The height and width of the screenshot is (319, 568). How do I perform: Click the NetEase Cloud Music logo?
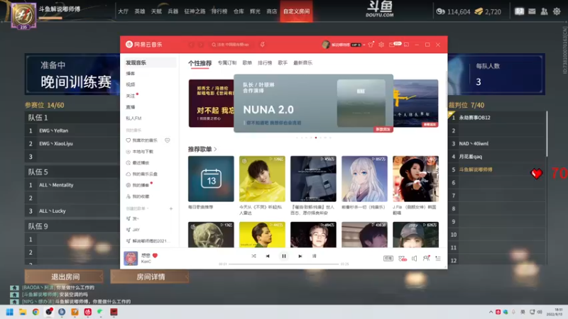point(144,45)
